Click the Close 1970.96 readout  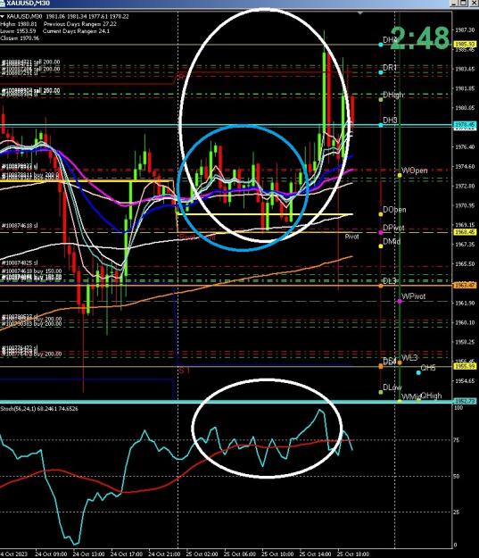[x=20, y=38]
